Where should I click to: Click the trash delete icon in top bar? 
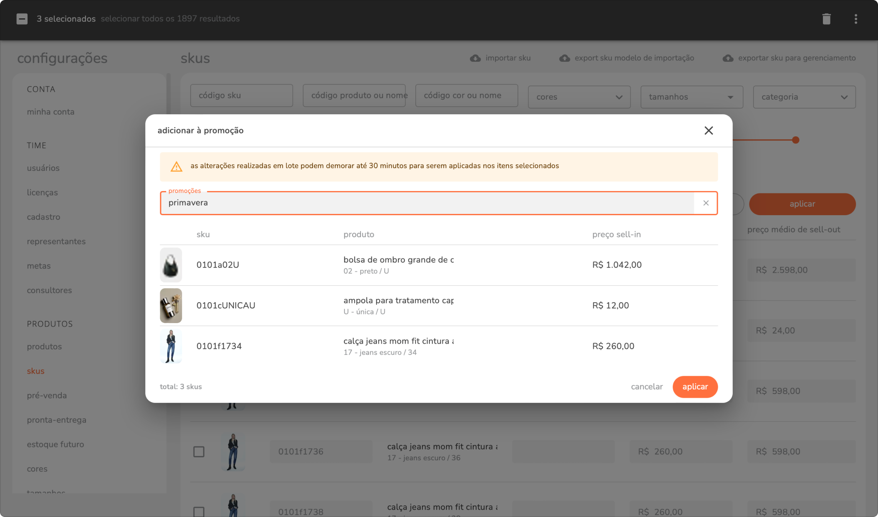(826, 19)
